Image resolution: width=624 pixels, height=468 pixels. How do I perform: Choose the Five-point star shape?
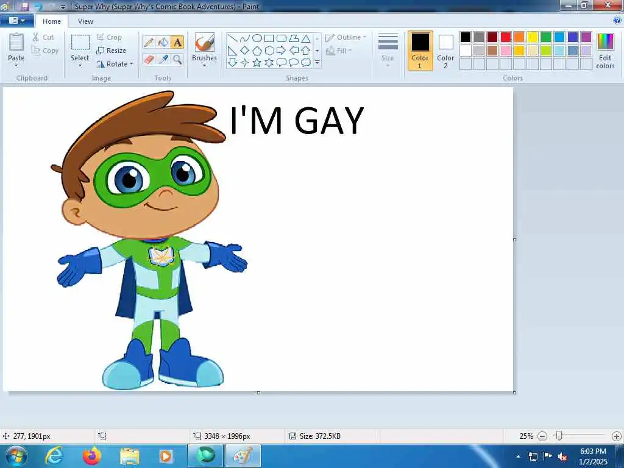257,63
